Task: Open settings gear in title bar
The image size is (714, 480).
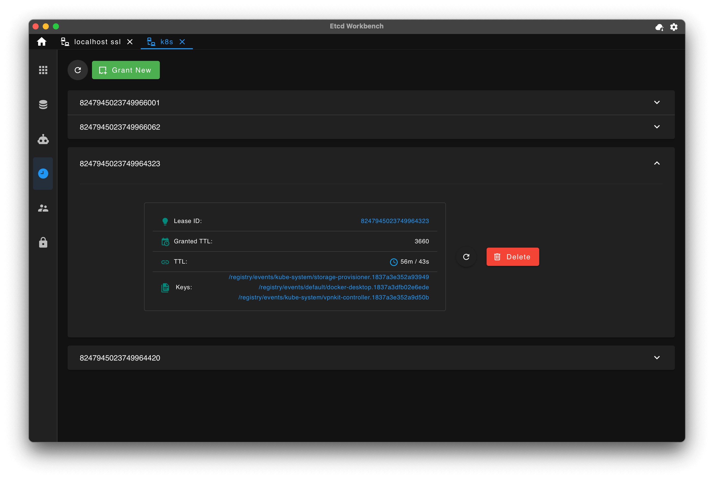Action: [x=674, y=27]
